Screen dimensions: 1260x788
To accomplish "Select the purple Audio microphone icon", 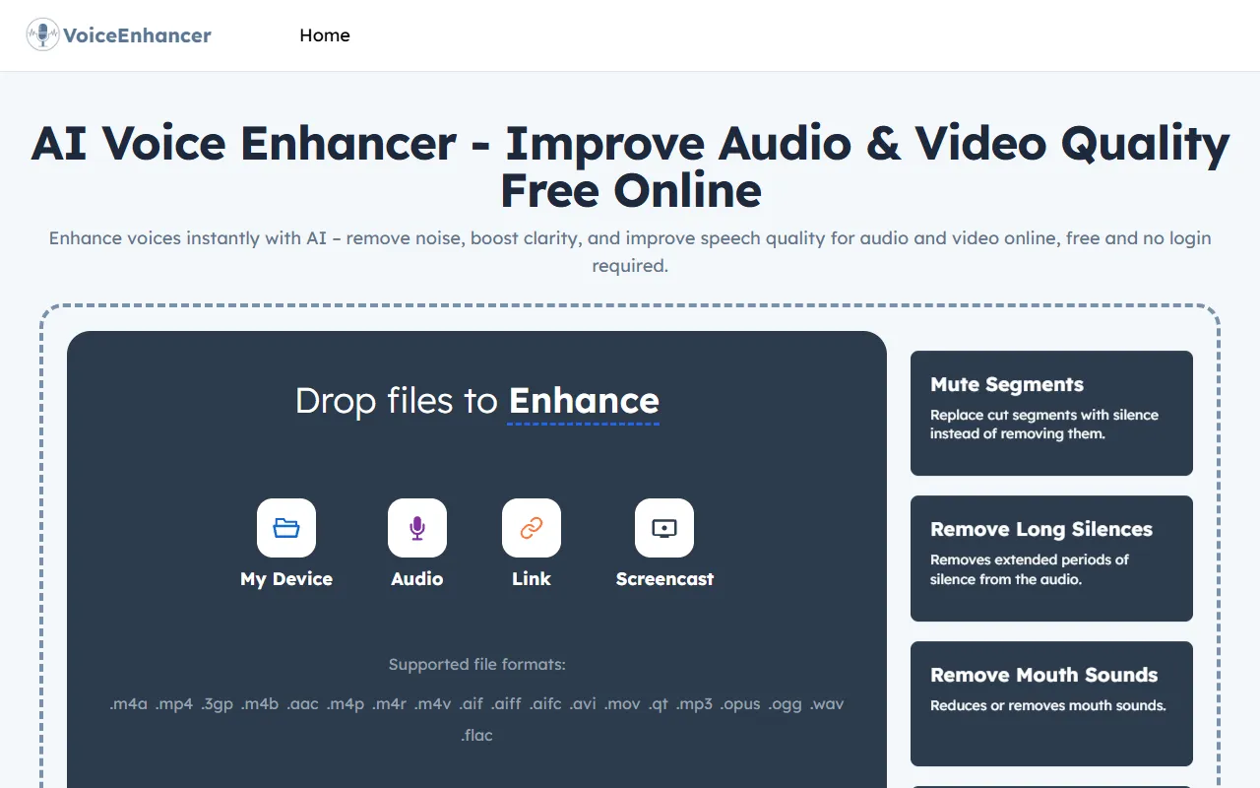I will tap(417, 528).
